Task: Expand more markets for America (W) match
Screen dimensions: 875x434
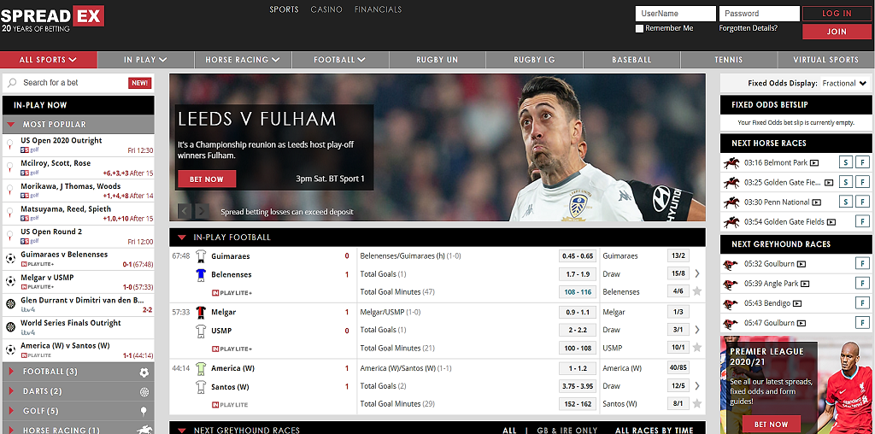Action: point(697,385)
